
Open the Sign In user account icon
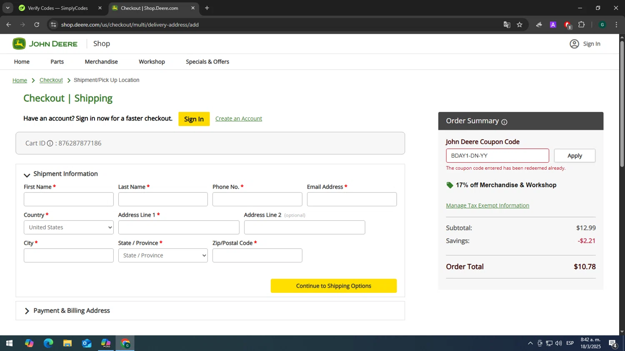coord(574,44)
